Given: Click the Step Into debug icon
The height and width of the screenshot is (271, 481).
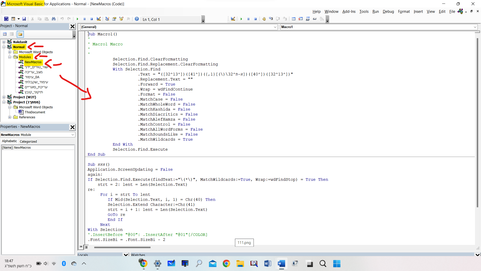Looking at the screenshot, I should pyautogui.click(x=271, y=19).
